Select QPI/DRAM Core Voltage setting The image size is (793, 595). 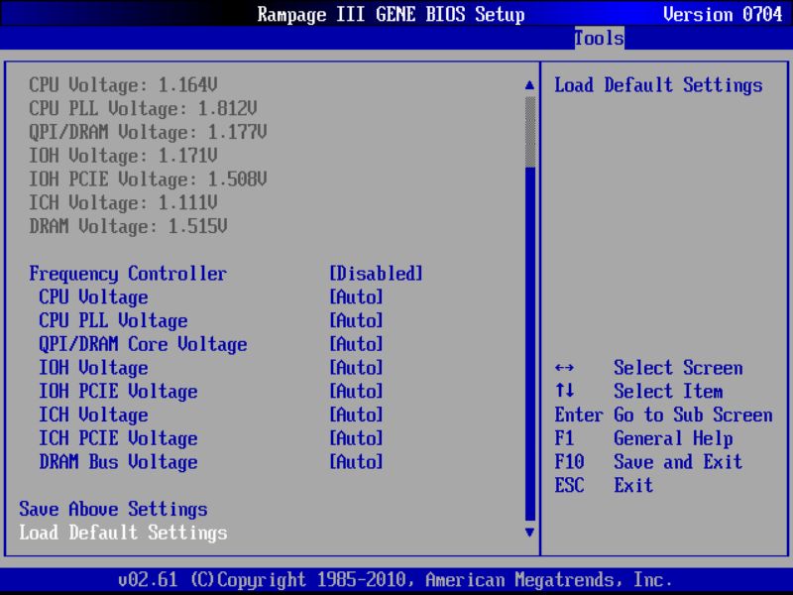click(x=143, y=344)
